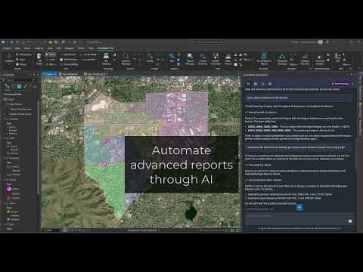Close the active Layers map view tab
This screenshot has height=272, width=363.
pyautogui.click(x=55, y=74)
